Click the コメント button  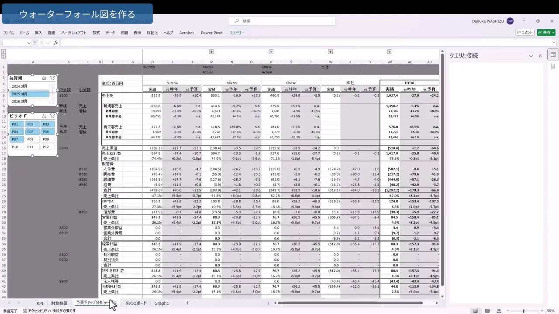[525, 33]
